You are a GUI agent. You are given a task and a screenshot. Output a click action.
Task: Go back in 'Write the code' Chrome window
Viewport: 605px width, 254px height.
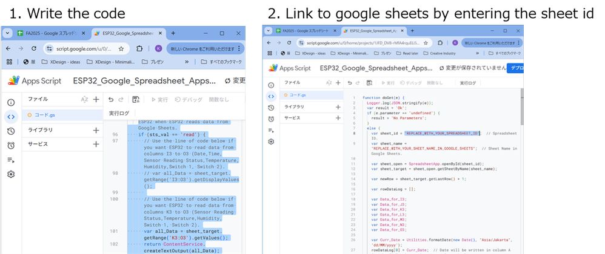click(8, 48)
